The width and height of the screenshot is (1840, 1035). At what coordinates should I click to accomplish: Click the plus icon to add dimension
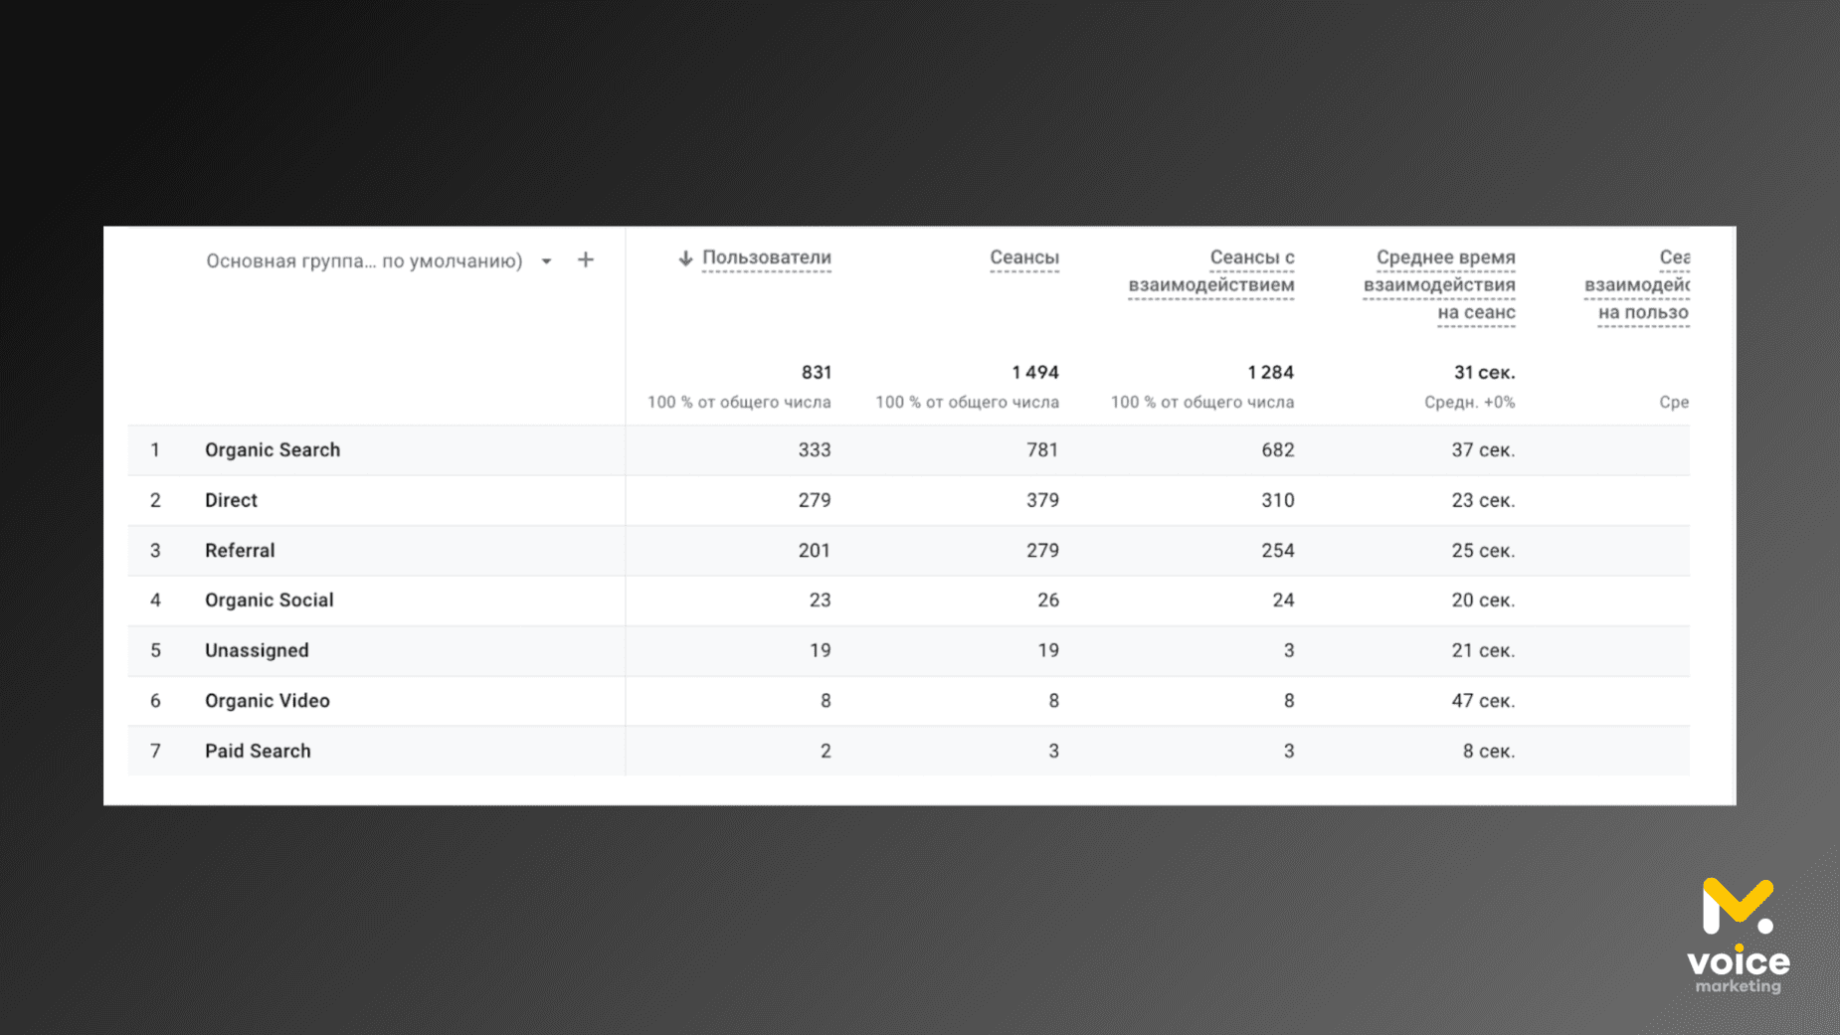[586, 260]
